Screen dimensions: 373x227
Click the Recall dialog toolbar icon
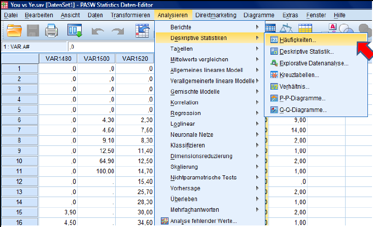(75, 30)
